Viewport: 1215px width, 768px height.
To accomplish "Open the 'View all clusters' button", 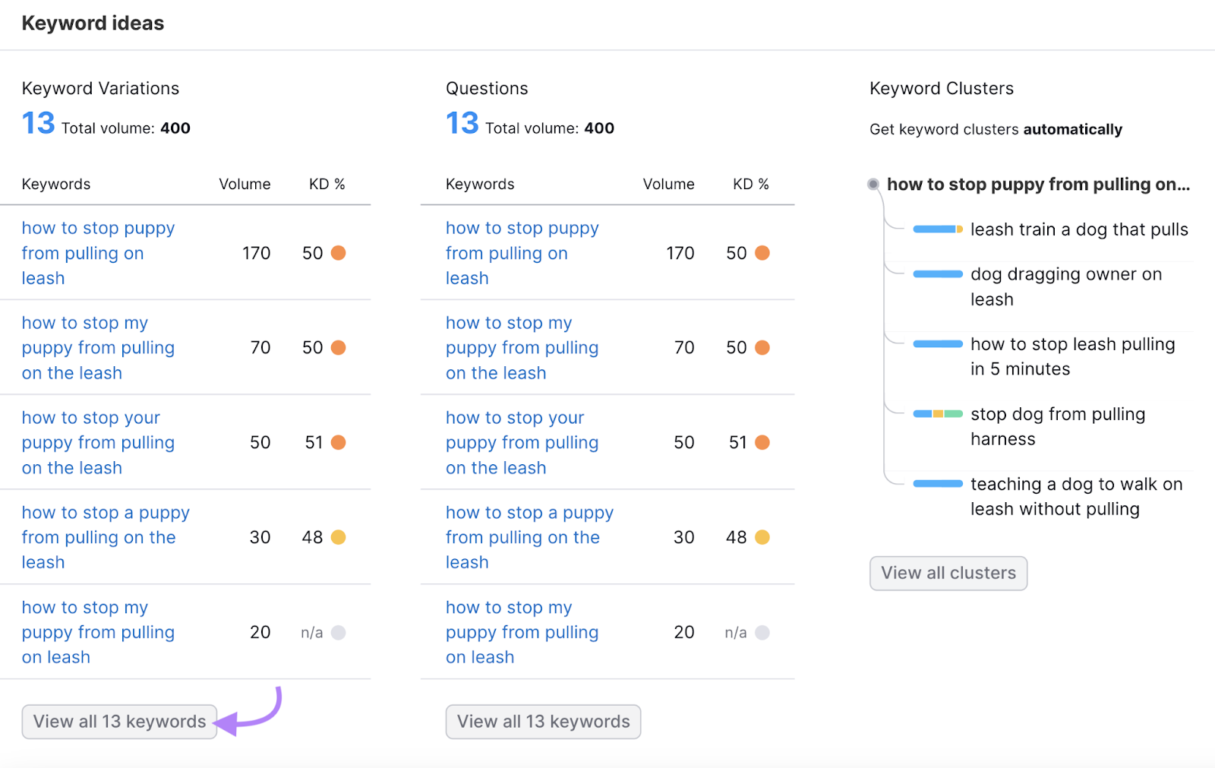I will tap(948, 574).
